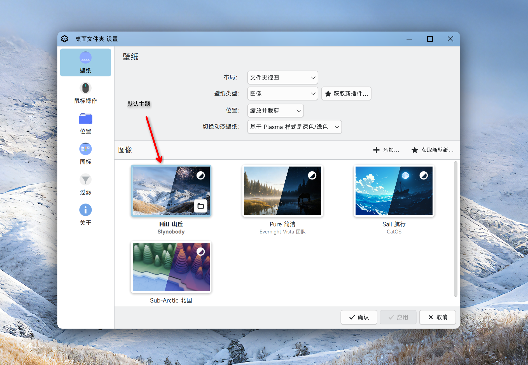Open the 壁纸 (Wallpaper) sidebar section
Viewport: 528px width, 365px height.
(x=85, y=62)
